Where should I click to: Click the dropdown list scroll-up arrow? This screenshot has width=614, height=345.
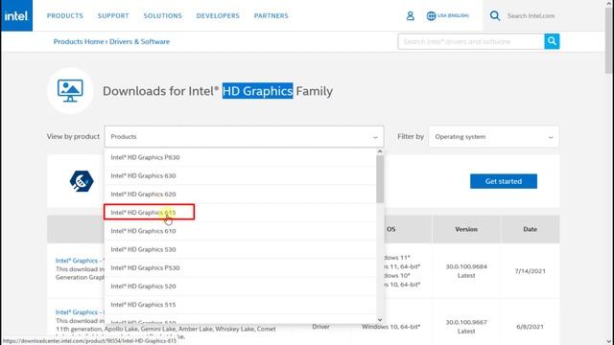[x=380, y=151]
